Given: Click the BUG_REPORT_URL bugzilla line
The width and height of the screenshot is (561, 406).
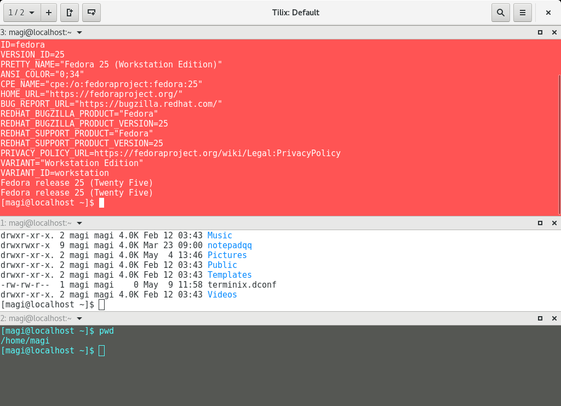Looking at the screenshot, I should coord(111,104).
